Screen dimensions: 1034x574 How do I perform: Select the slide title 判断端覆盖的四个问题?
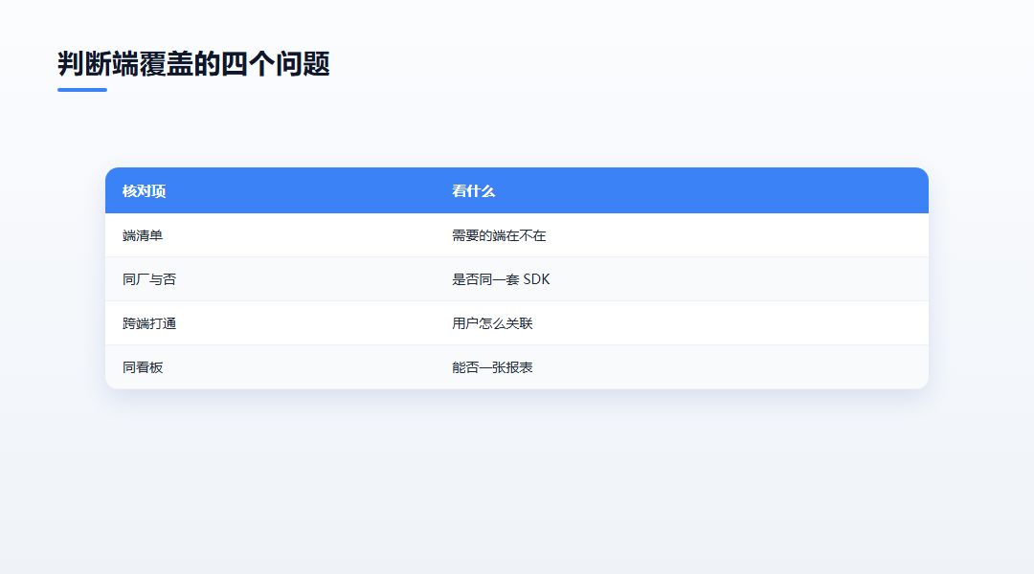point(193,64)
